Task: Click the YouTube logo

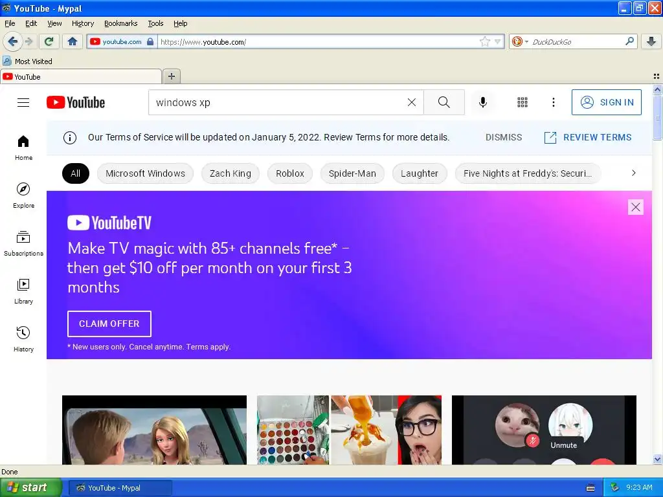Action: click(76, 102)
